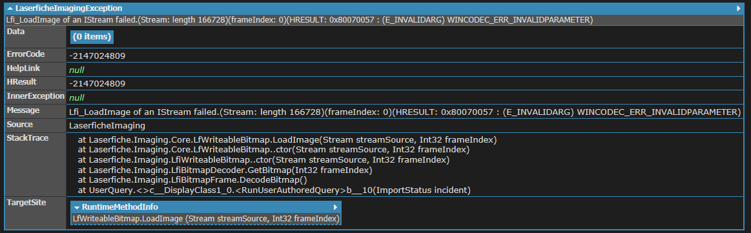Select the HResult property label
The image size is (751, 233).
point(21,82)
